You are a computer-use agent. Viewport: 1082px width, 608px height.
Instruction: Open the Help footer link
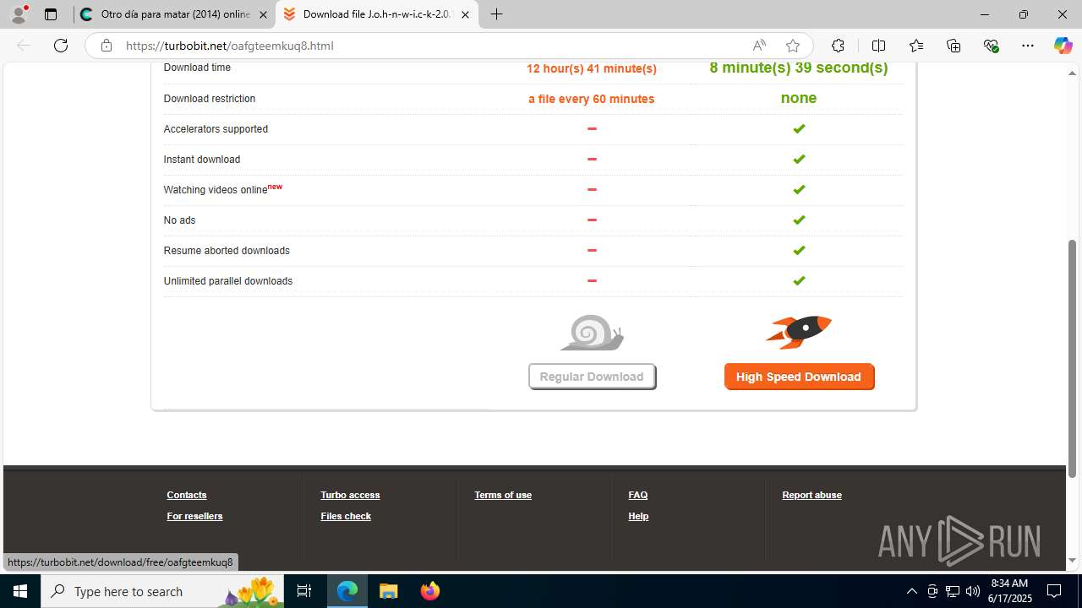coord(638,516)
